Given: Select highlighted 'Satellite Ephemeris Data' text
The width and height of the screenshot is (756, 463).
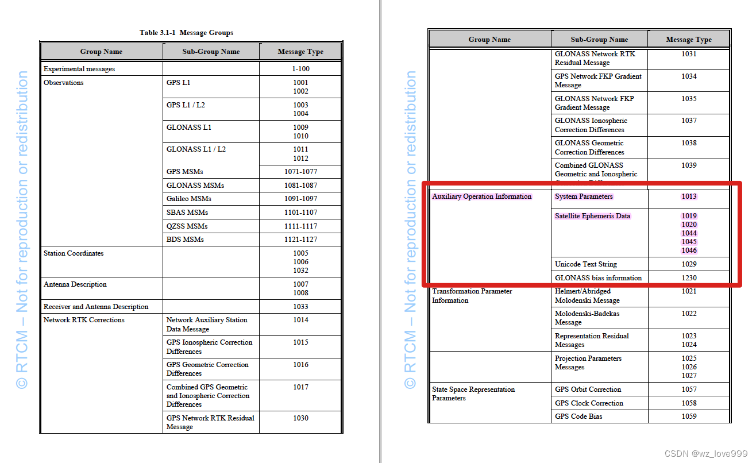Looking at the screenshot, I should (x=592, y=216).
